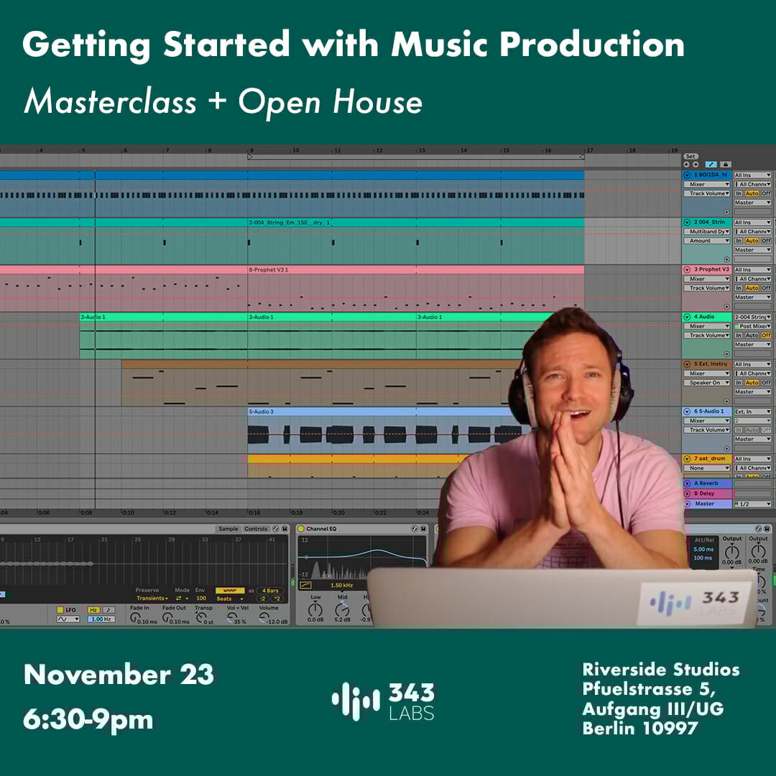Open Multiband Dy device chooser on track 2
This screenshot has width=776, height=776.
point(707,231)
